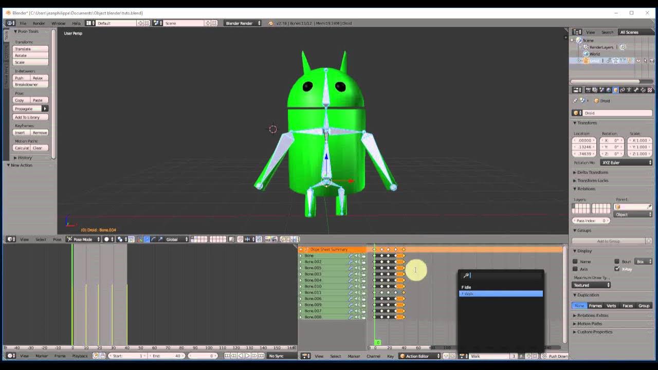Expand the Bone.004 channel in dope sheet
The height and width of the screenshot is (370, 658).
click(x=301, y=280)
